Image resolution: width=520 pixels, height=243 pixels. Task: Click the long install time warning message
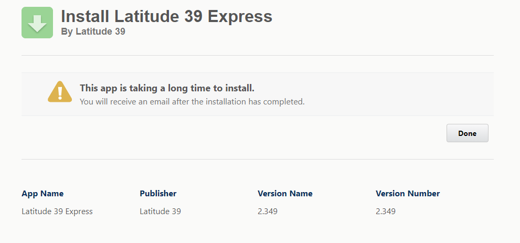pos(167,88)
